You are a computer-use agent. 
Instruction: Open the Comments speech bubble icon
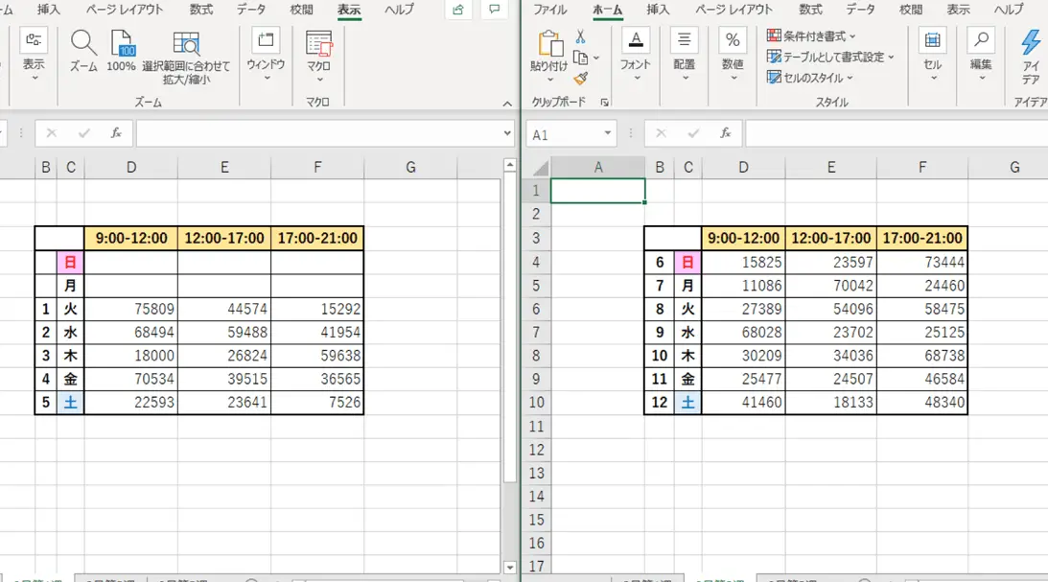click(x=494, y=10)
